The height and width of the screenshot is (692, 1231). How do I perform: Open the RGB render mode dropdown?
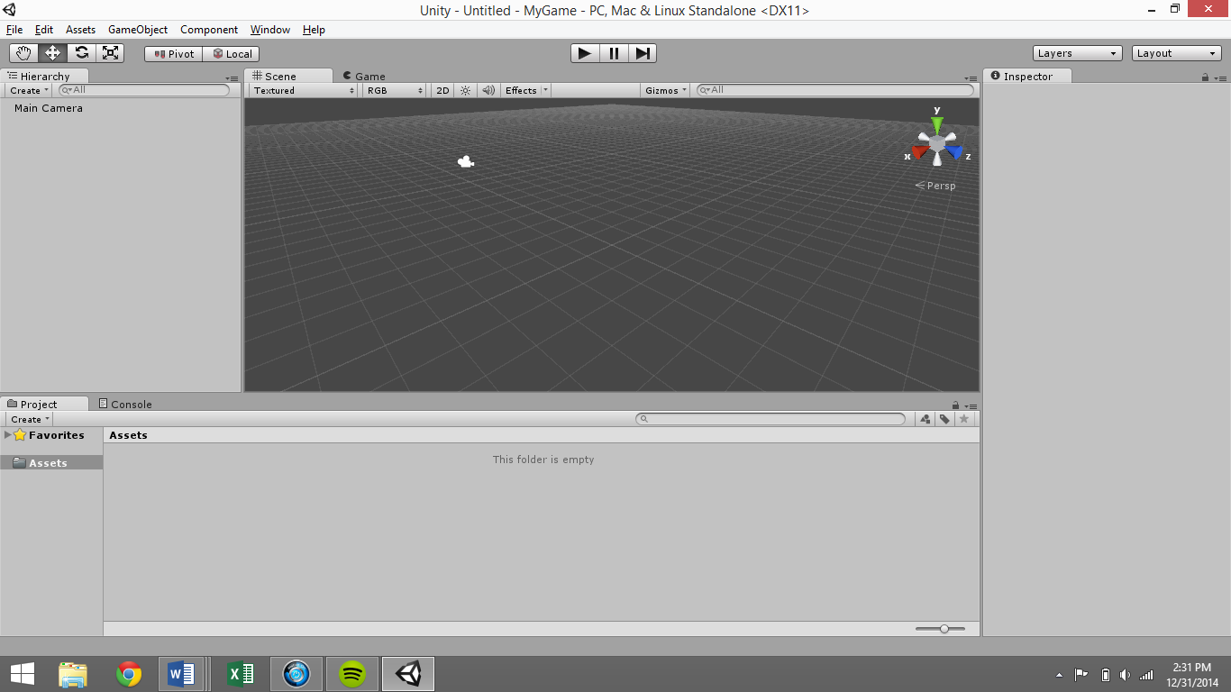pos(395,90)
